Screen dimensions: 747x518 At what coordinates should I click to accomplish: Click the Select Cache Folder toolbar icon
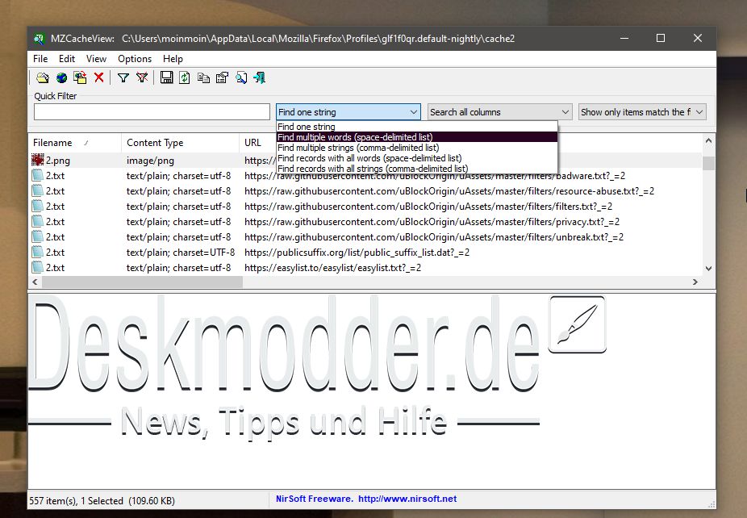click(x=43, y=77)
